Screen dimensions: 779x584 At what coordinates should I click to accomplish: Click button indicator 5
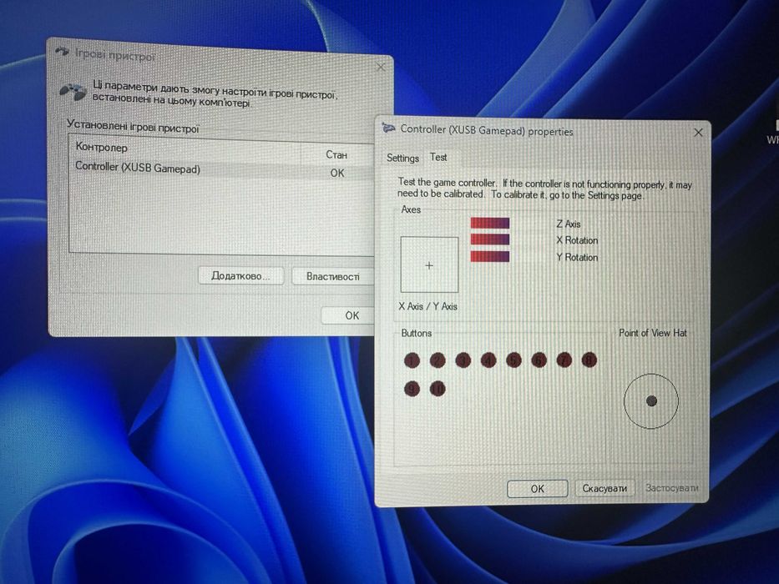tap(513, 360)
